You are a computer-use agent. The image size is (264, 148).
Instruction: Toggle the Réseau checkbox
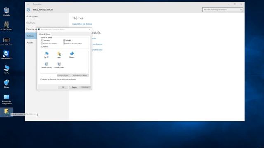point(42,46)
